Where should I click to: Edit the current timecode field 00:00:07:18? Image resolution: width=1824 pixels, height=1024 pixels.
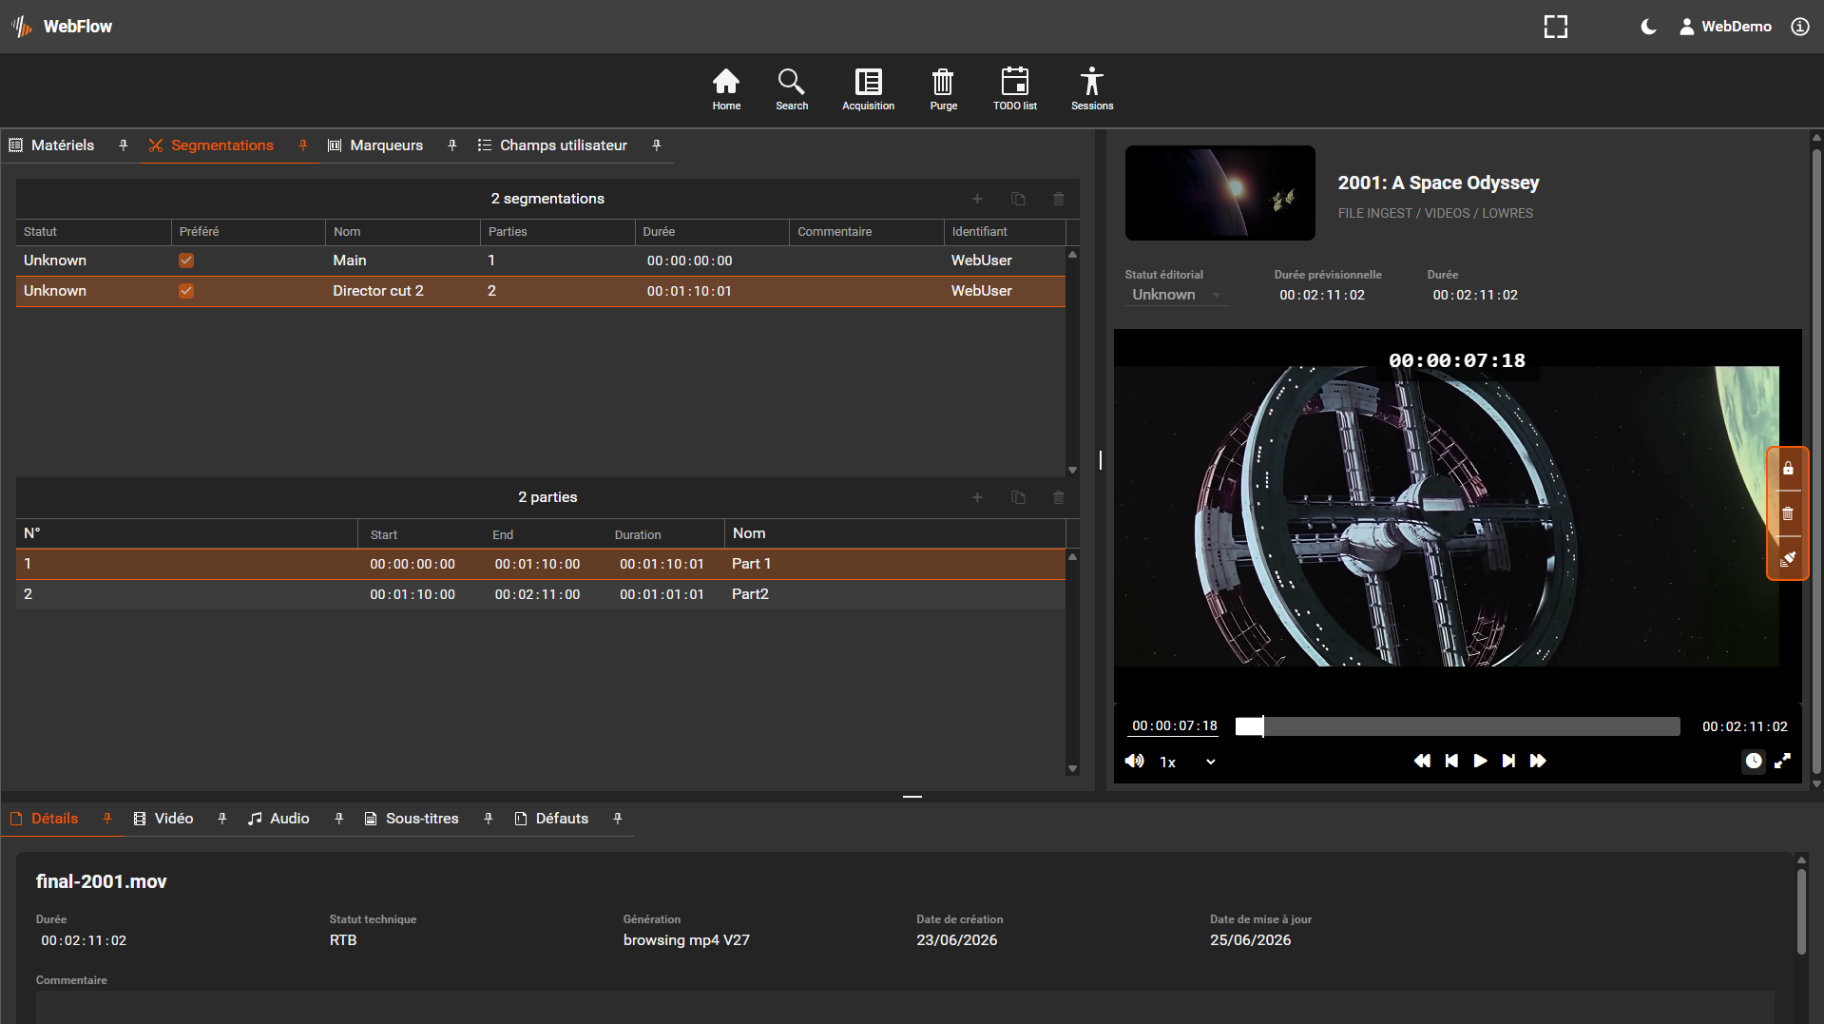pyautogui.click(x=1175, y=726)
